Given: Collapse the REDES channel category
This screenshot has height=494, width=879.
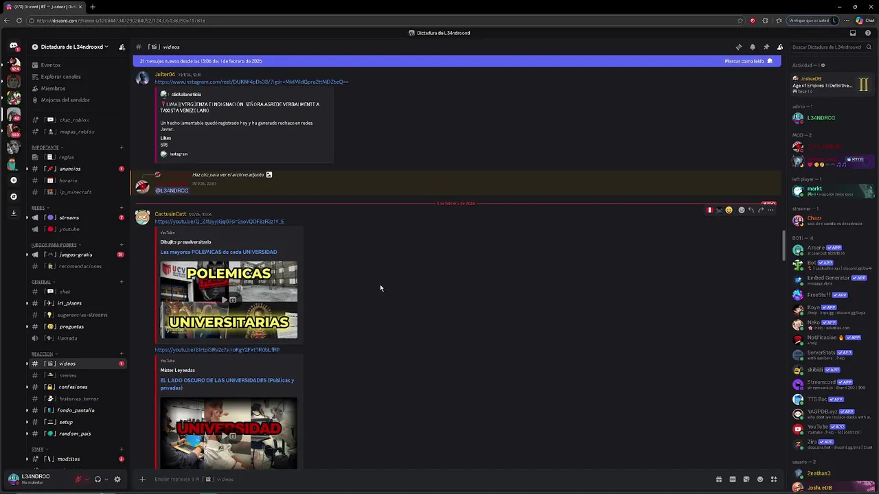Looking at the screenshot, I should coord(40,208).
